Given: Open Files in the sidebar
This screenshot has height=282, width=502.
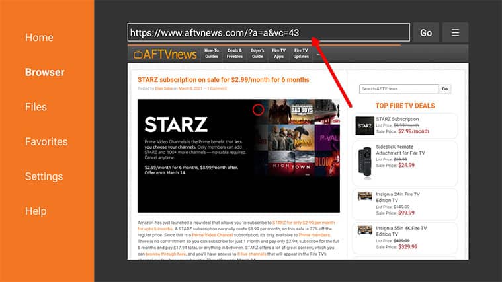Looking at the screenshot, I should [x=36, y=107].
